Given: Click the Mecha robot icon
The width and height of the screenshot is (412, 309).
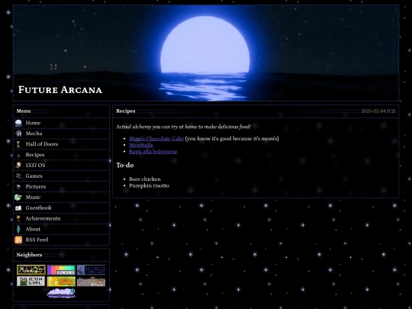Looking at the screenshot, I should 18,134.
